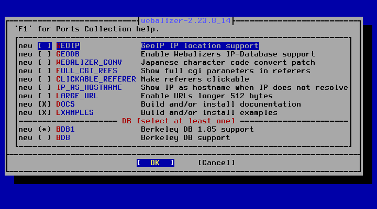This screenshot has width=377, height=209.
Task: Click the webalizer-2.23.8_14 dialog title
Action: pyautogui.click(x=186, y=20)
